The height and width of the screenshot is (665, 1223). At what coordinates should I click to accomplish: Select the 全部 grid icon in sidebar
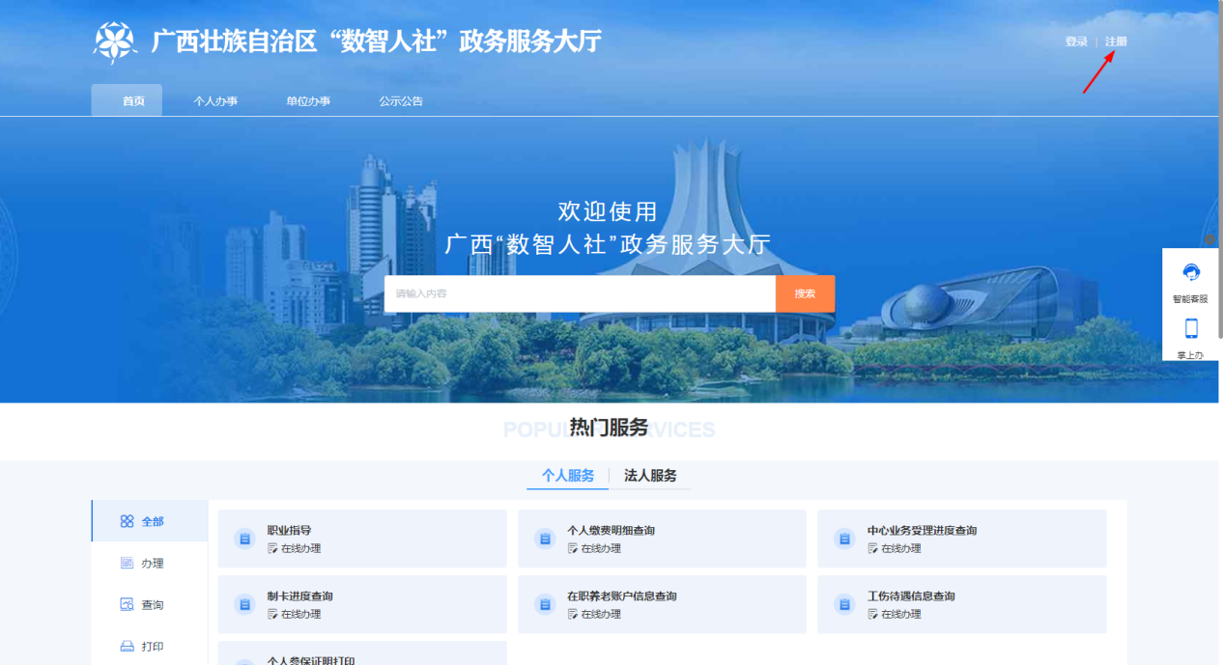(127, 521)
